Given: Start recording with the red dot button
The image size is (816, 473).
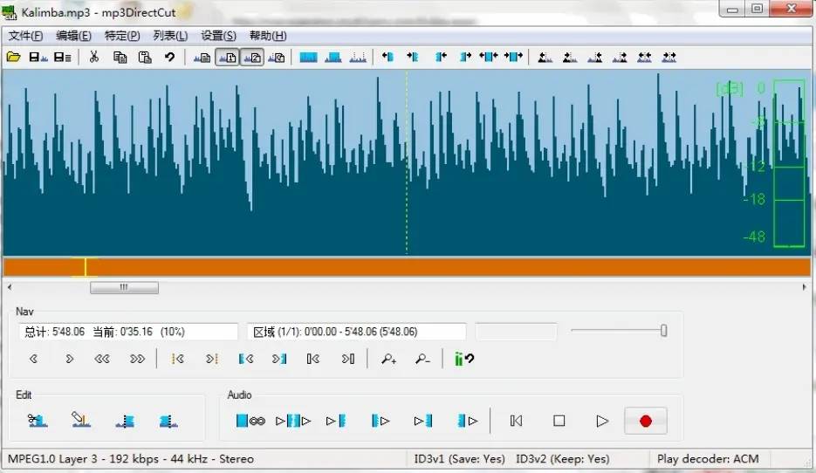Looking at the screenshot, I should coord(645,421).
